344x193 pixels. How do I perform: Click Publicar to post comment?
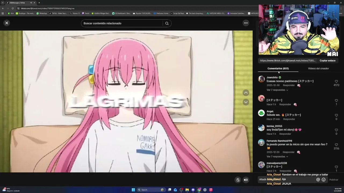[334, 180]
